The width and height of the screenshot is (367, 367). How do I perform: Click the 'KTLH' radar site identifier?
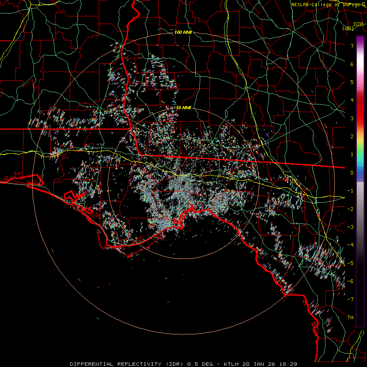[x=231, y=364]
